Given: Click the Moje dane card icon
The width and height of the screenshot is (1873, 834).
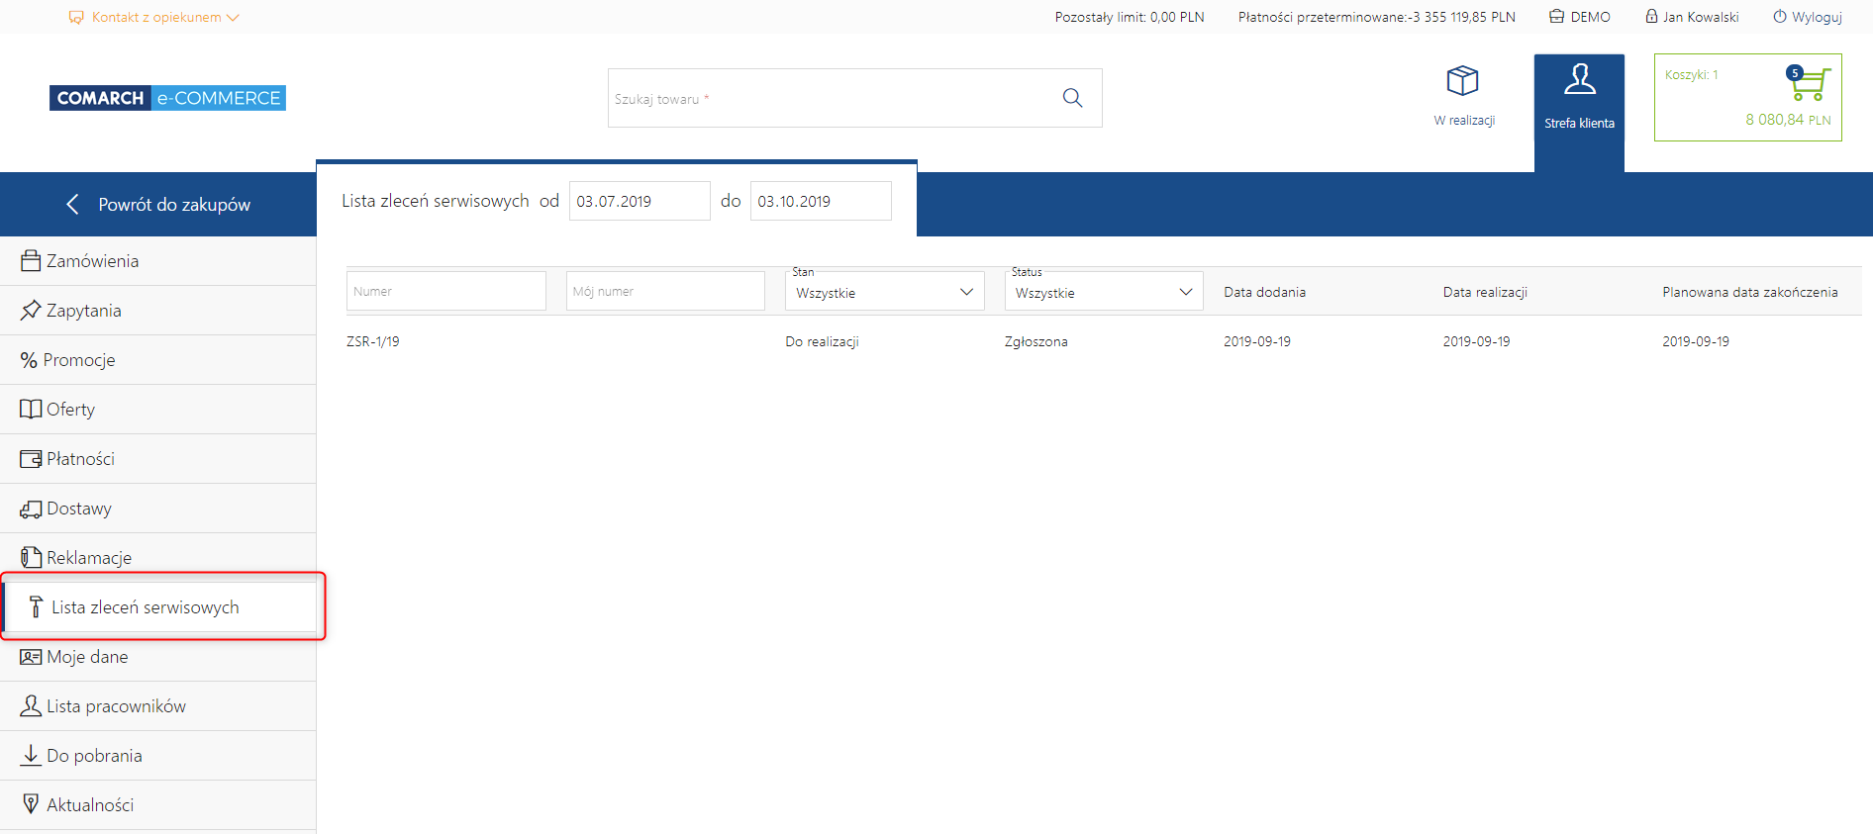Looking at the screenshot, I should tap(31, 657).
